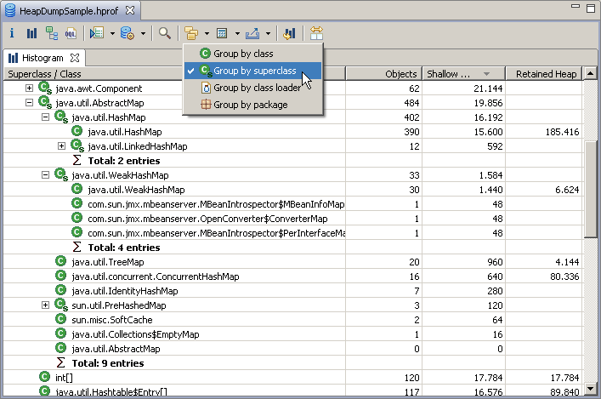Choose Group by class loader option

pyautogui.click(x=256, y=88)
